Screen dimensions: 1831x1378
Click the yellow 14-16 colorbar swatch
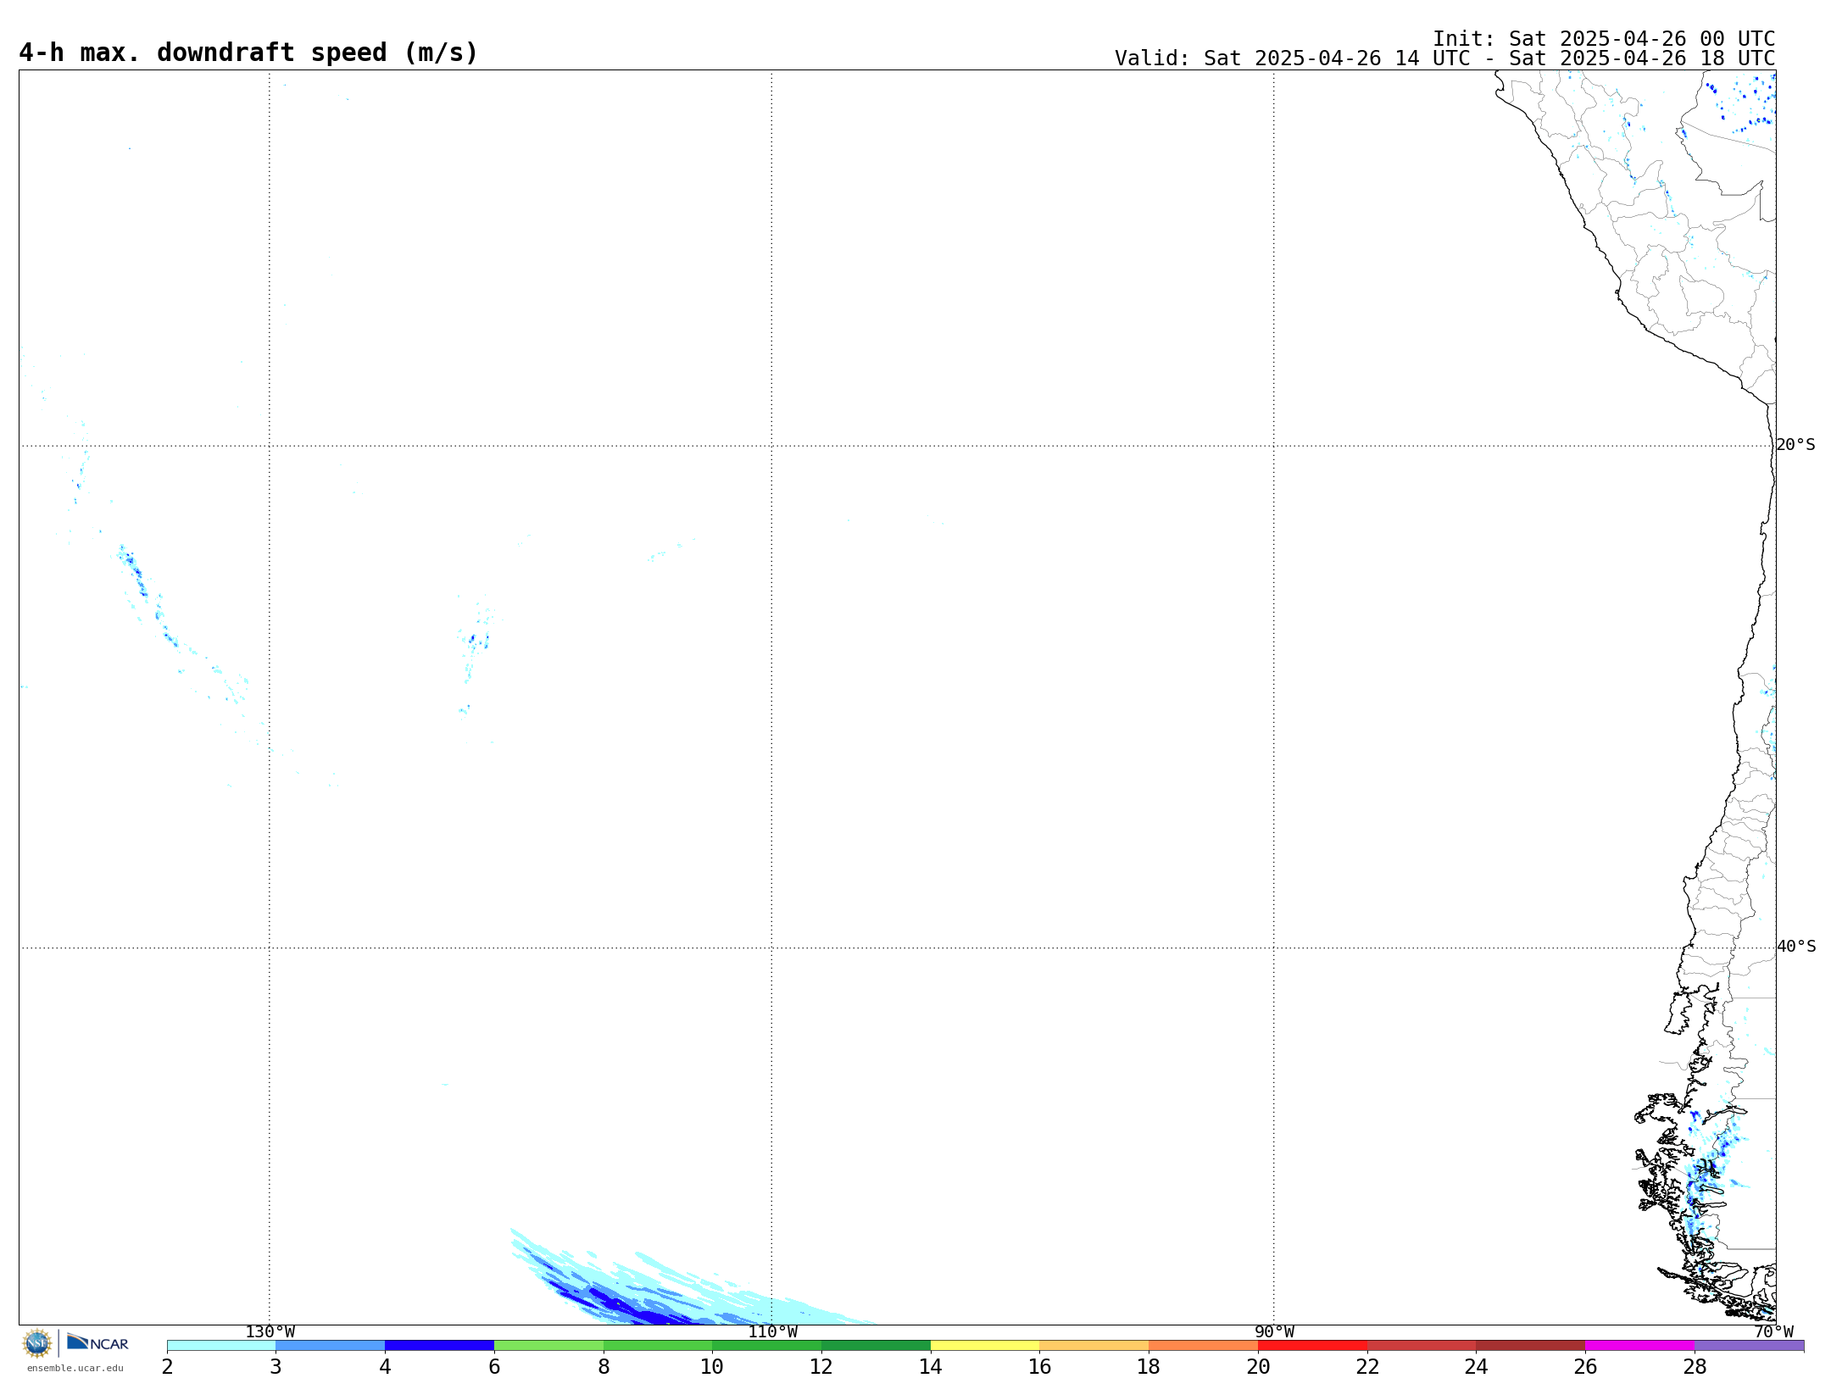tap(985, 1346)
